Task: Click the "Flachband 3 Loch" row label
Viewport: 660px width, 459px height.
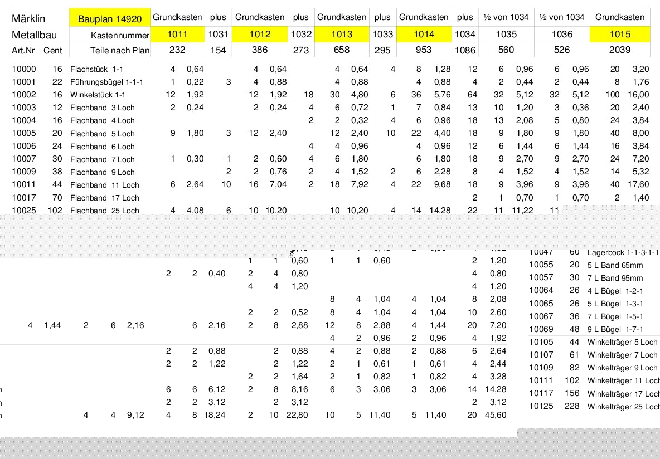Action: point(102,108)
